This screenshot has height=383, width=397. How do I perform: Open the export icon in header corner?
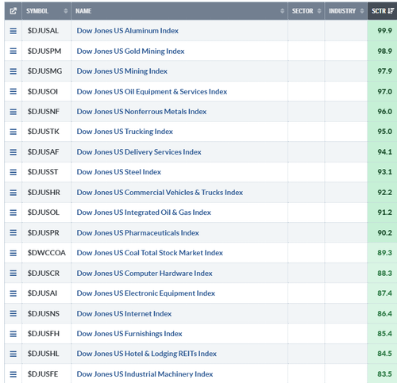[x=13, y=11]
